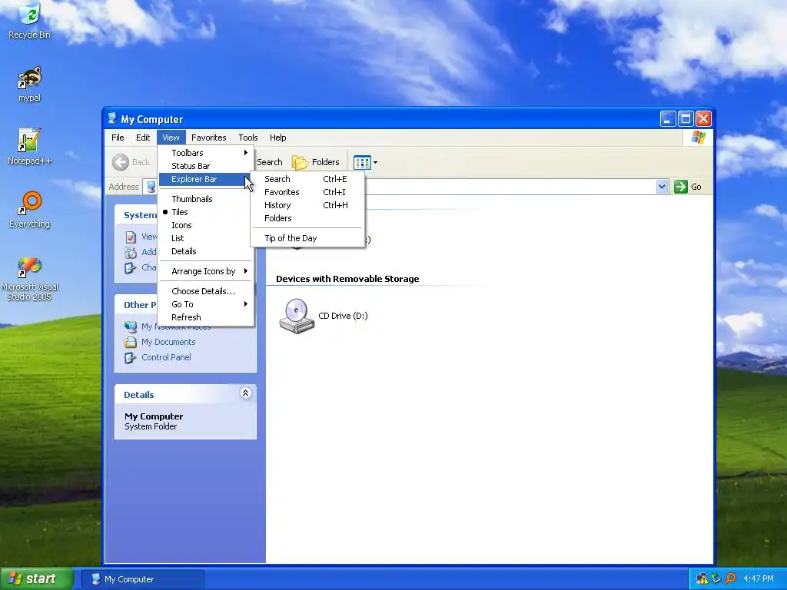
Task: Toggle Tip of the Day bar
Action: 307,238
